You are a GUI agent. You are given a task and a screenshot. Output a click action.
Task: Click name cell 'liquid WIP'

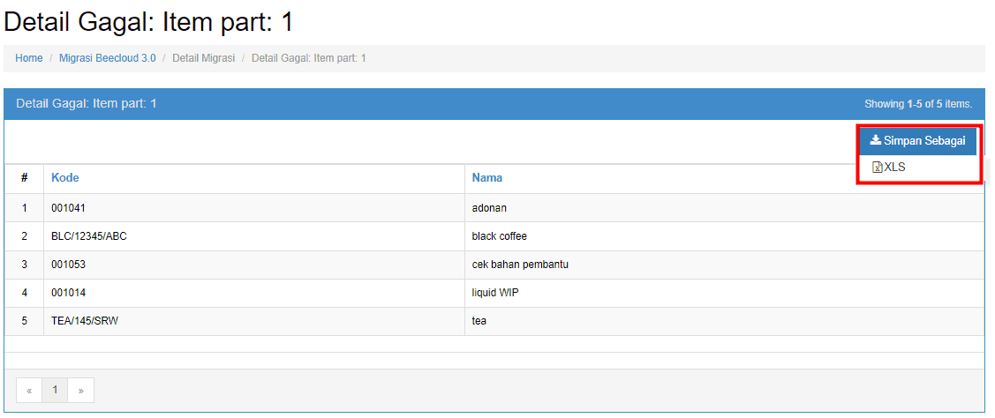[x=725, y=293]
